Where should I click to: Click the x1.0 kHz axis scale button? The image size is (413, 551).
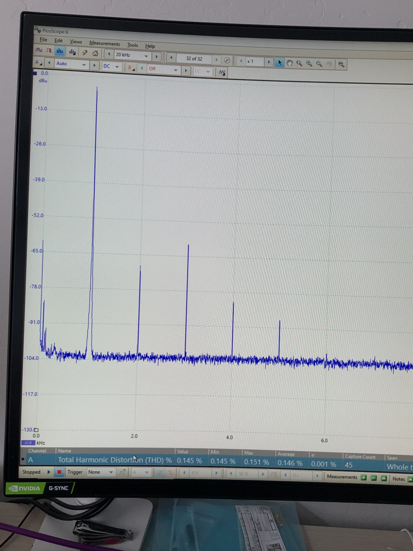pyautogui.click(x=28, y=443)
